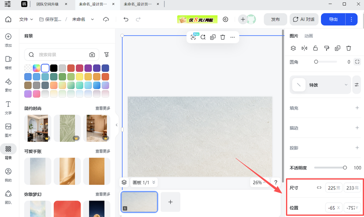The width and height of the screenshot is (364, 217).
Task: Delete the image via floating toolbar trash
Action: (x=223, y=37)
